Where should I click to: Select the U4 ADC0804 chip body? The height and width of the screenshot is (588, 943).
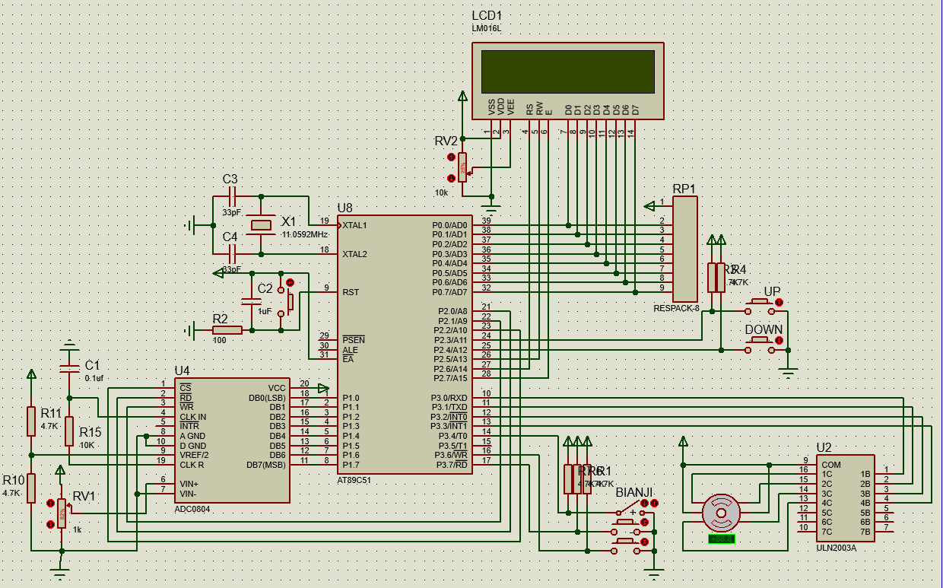[233, 440]
